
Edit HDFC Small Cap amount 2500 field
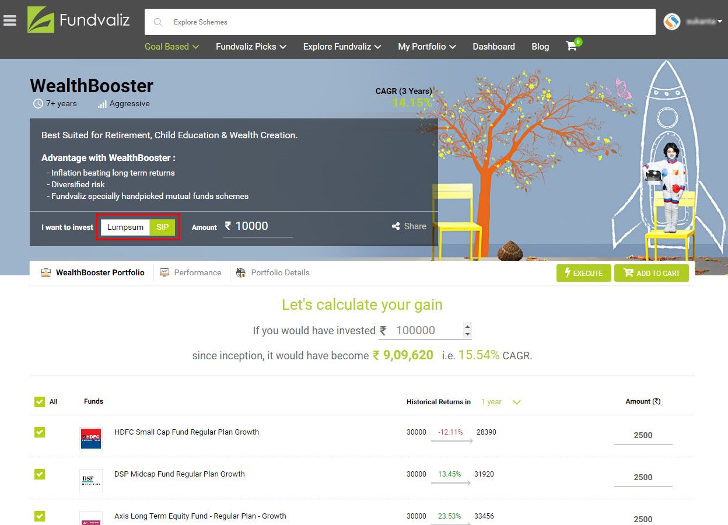click(x=643, y=435)
